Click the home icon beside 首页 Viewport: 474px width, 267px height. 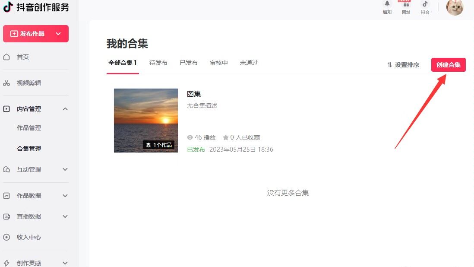pos(6,57)
